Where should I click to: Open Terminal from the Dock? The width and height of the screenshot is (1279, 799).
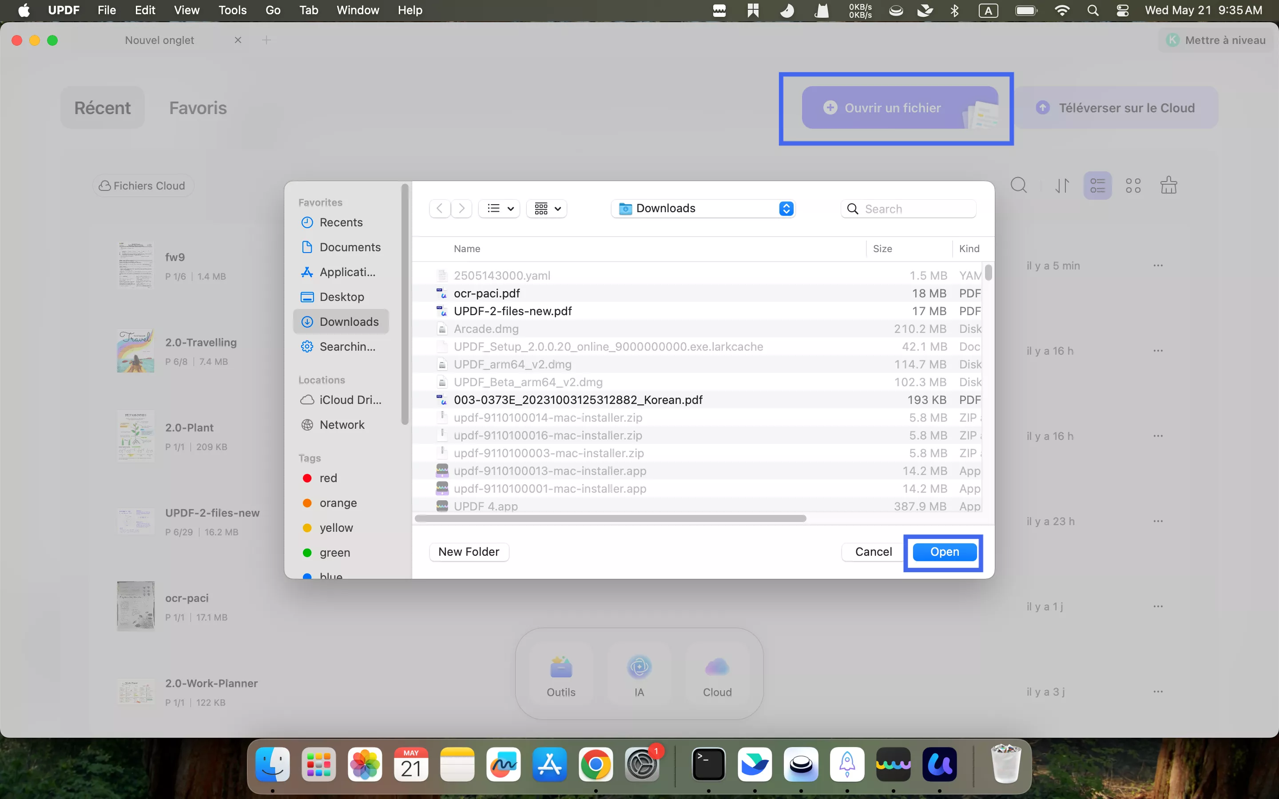[x=708, y=764]
